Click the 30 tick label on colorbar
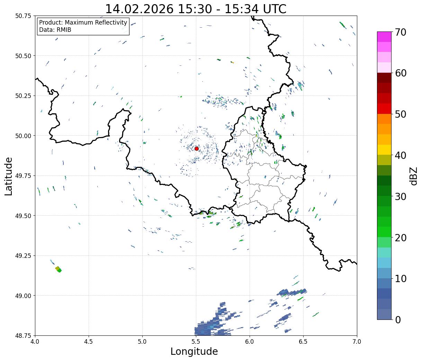Image resolution: width=422 pixels, height=360 pixels. click(400, 196)
